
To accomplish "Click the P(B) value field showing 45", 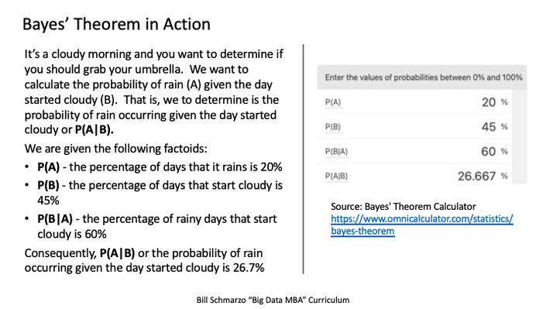I will tap(488, 127).
